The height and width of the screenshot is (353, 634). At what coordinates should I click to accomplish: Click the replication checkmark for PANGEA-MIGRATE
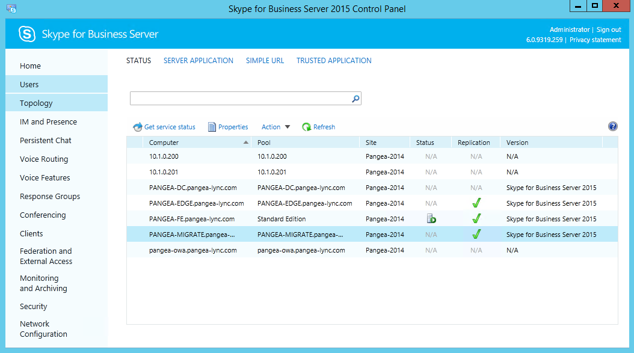[x=476, y=234]
